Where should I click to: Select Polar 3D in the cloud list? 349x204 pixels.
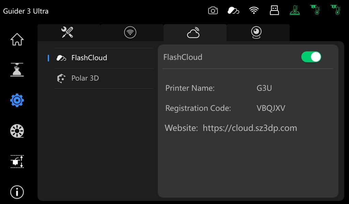pyautogui.click(x=104, y=78)
